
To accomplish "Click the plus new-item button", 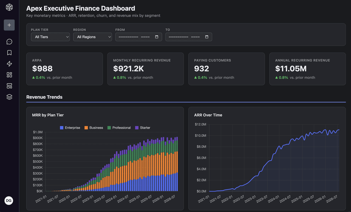I will pyautogui.click(x=9, y=25).
